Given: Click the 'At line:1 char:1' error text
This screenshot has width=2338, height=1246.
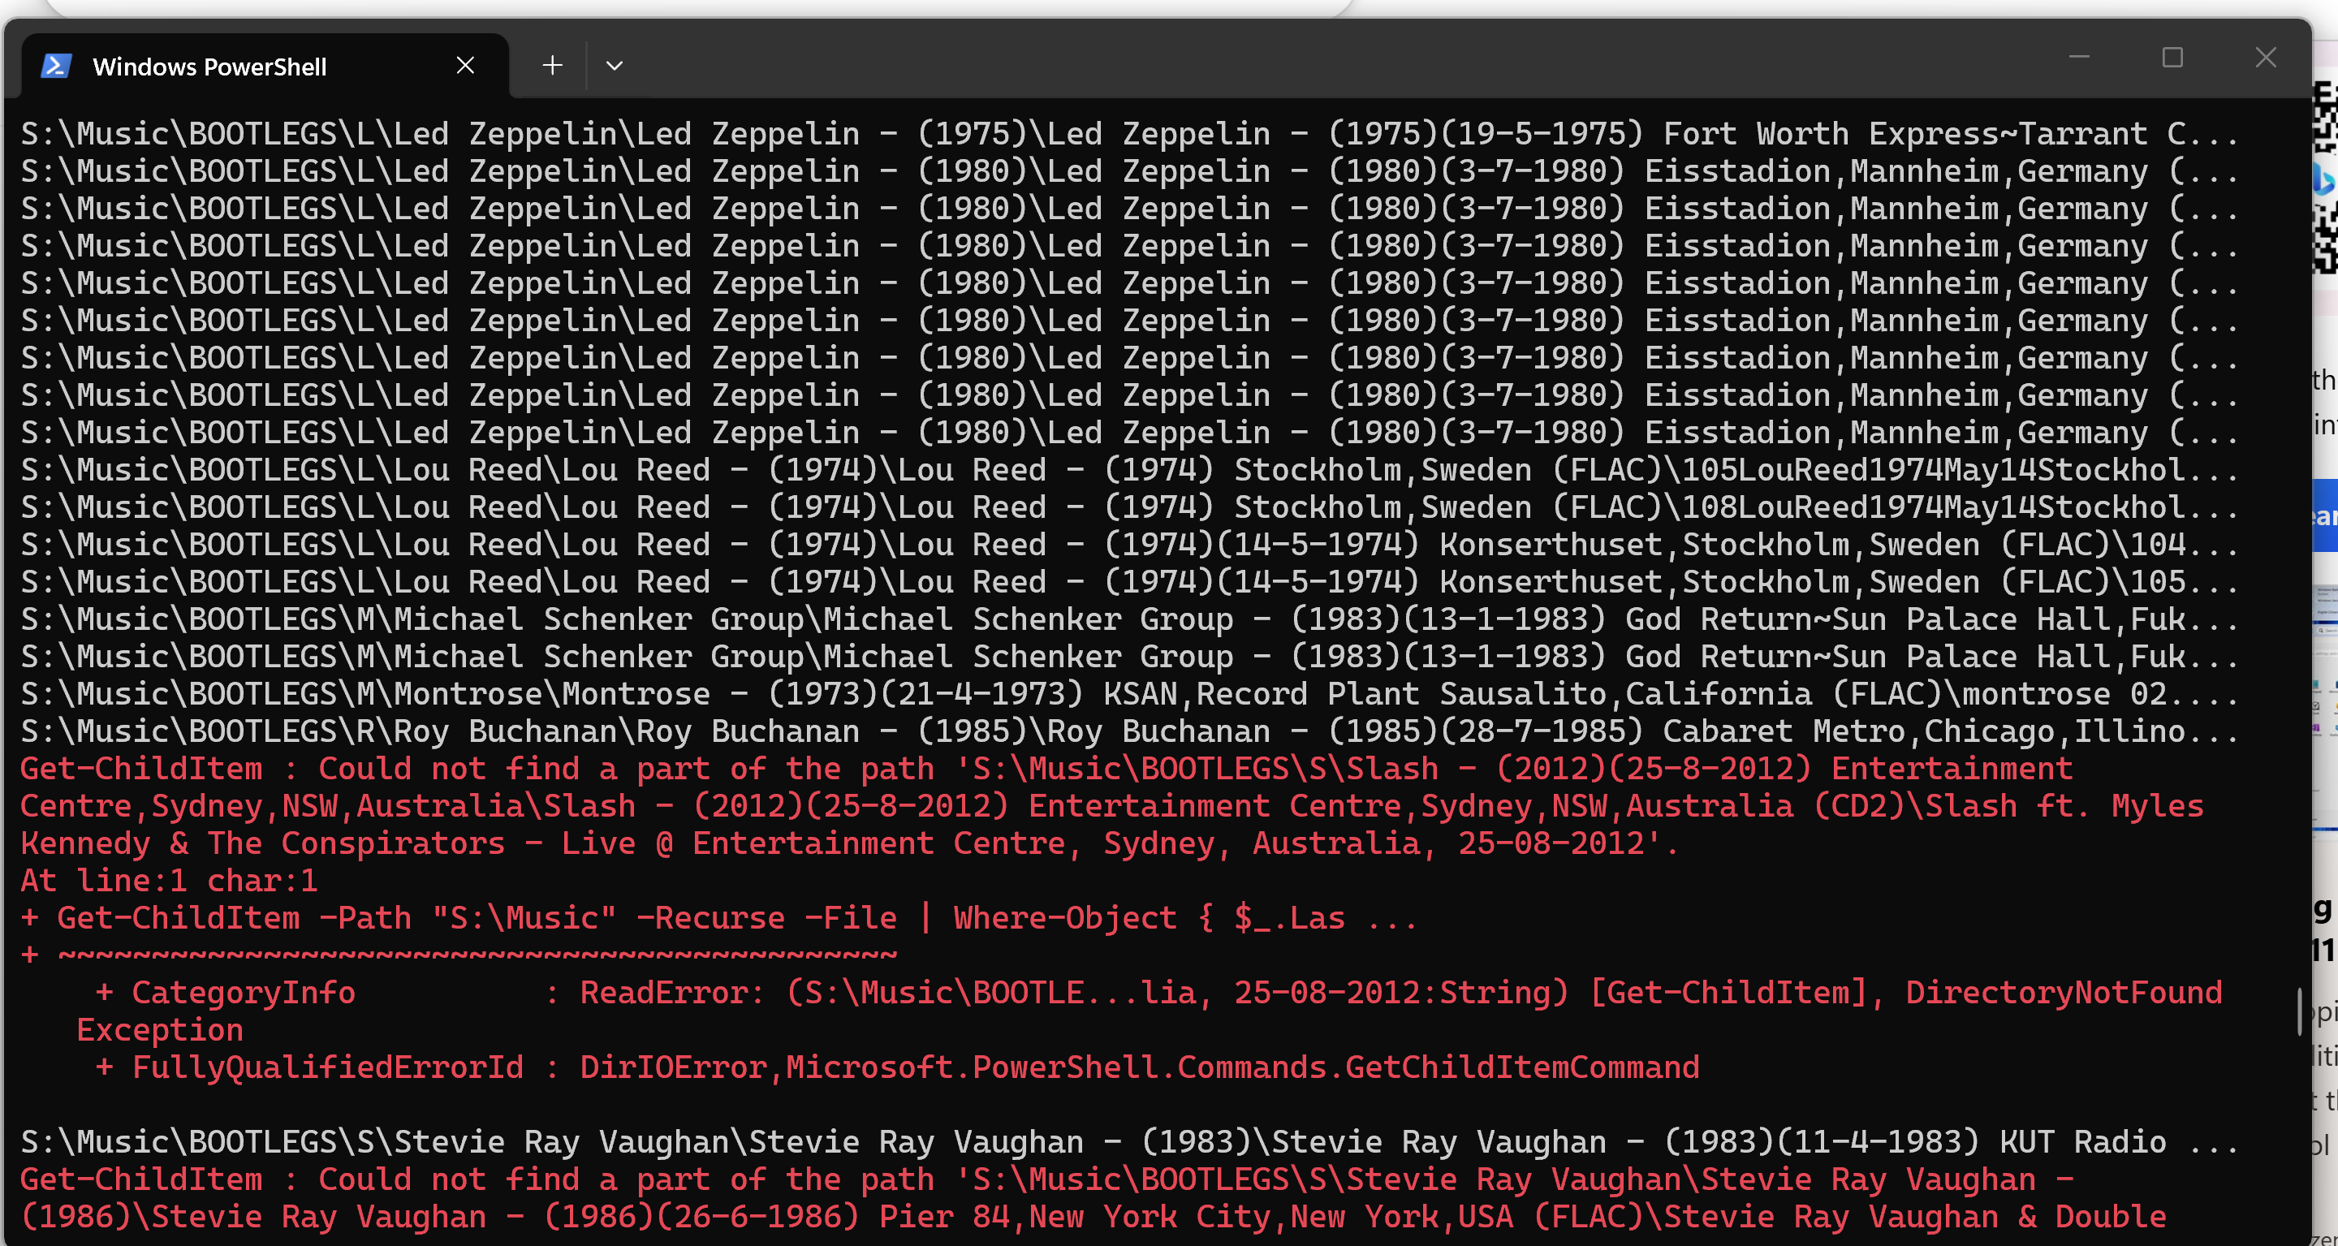Looking at the screenshot, I should point(169,880).
